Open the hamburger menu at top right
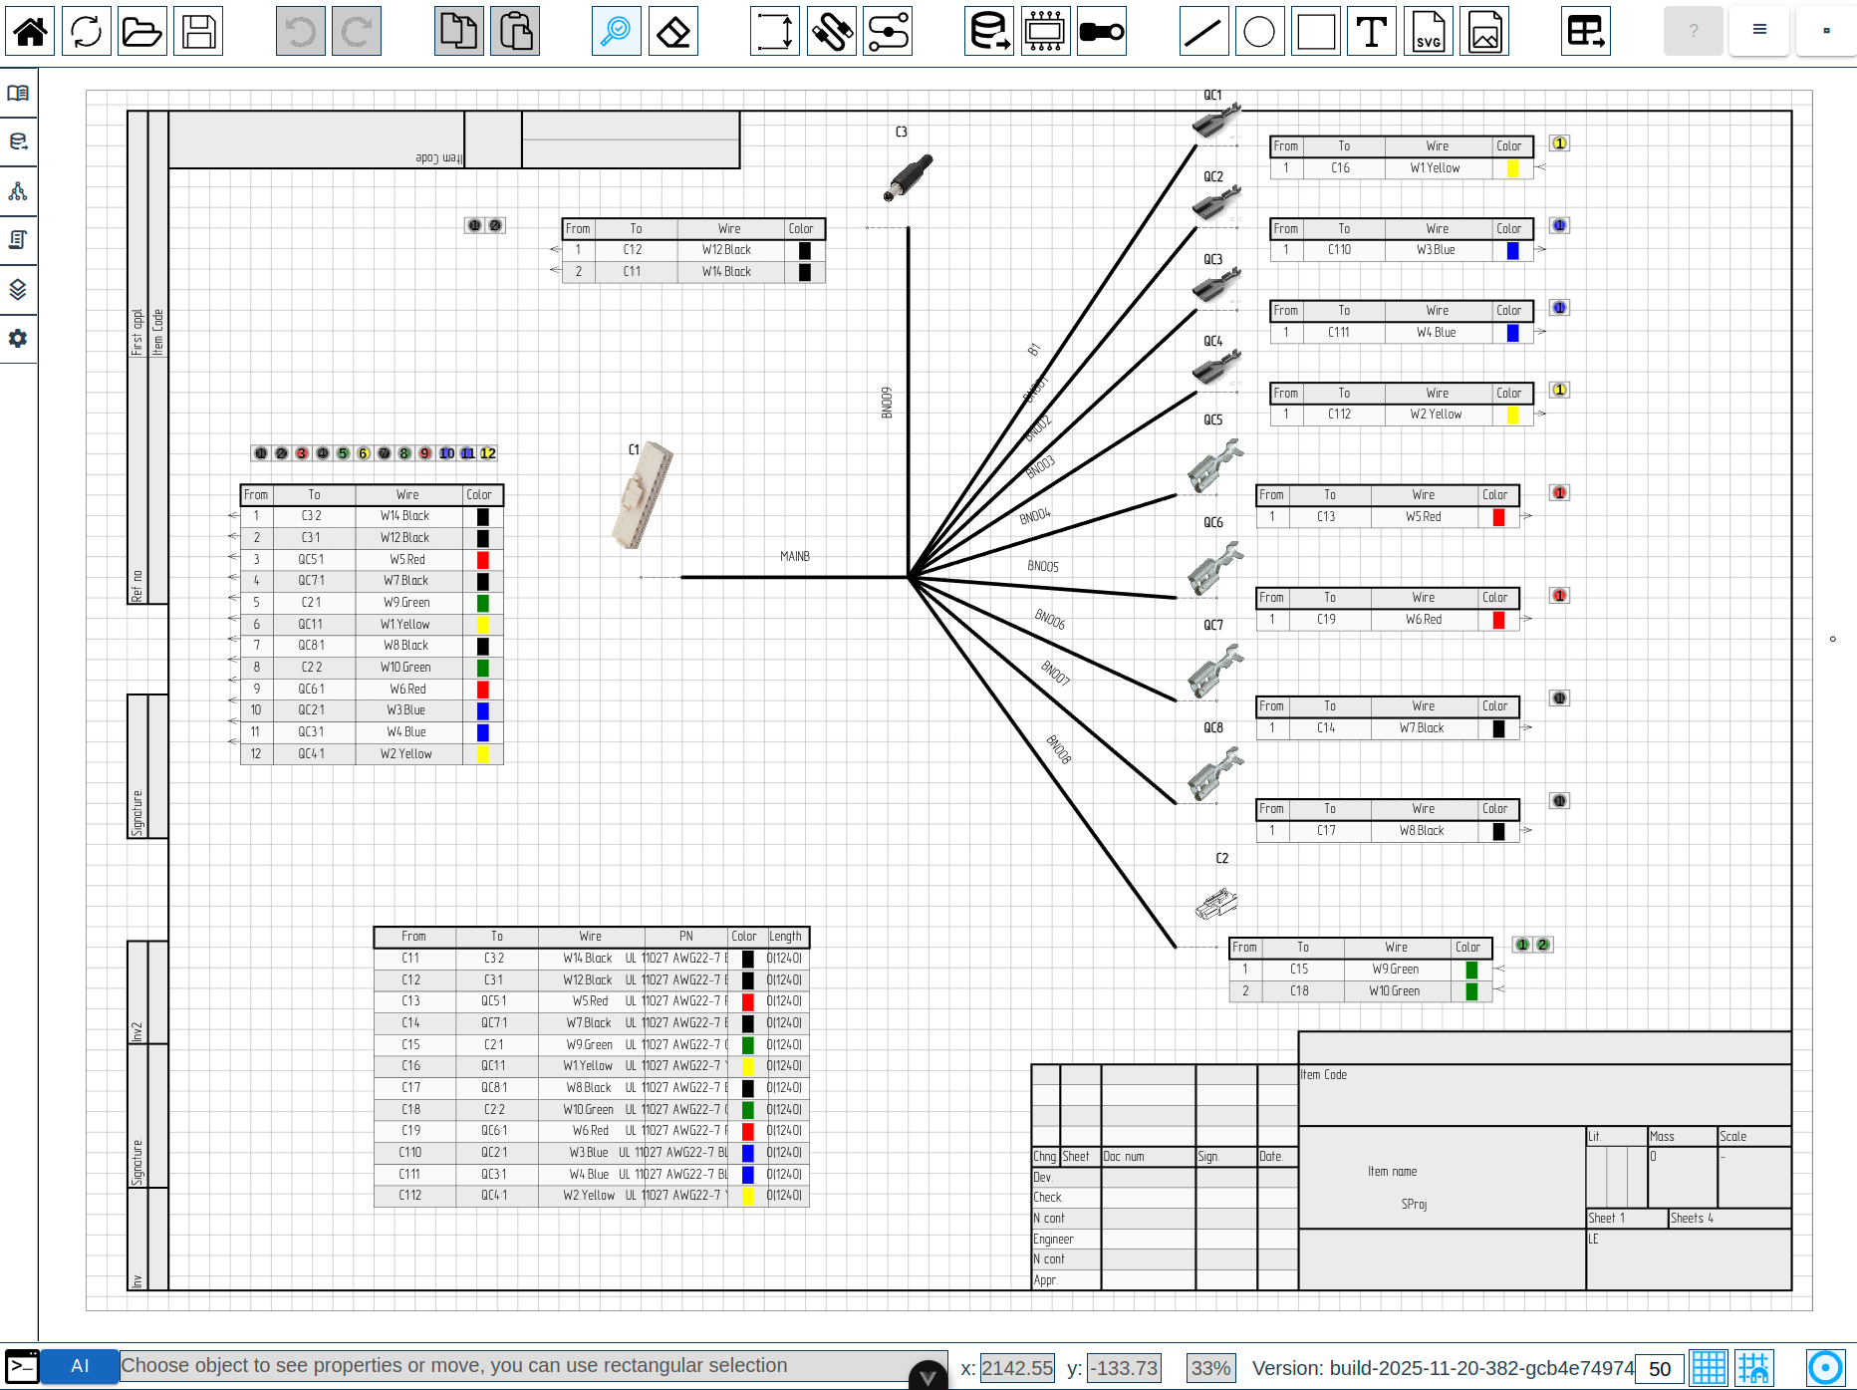The image size is (1857, 1390). [1758, 30]
